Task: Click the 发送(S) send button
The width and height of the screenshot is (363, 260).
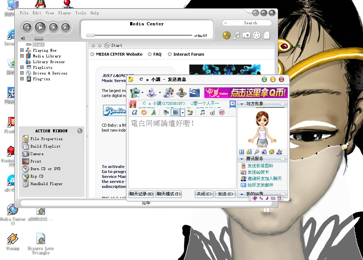Action: pos(225,194)
